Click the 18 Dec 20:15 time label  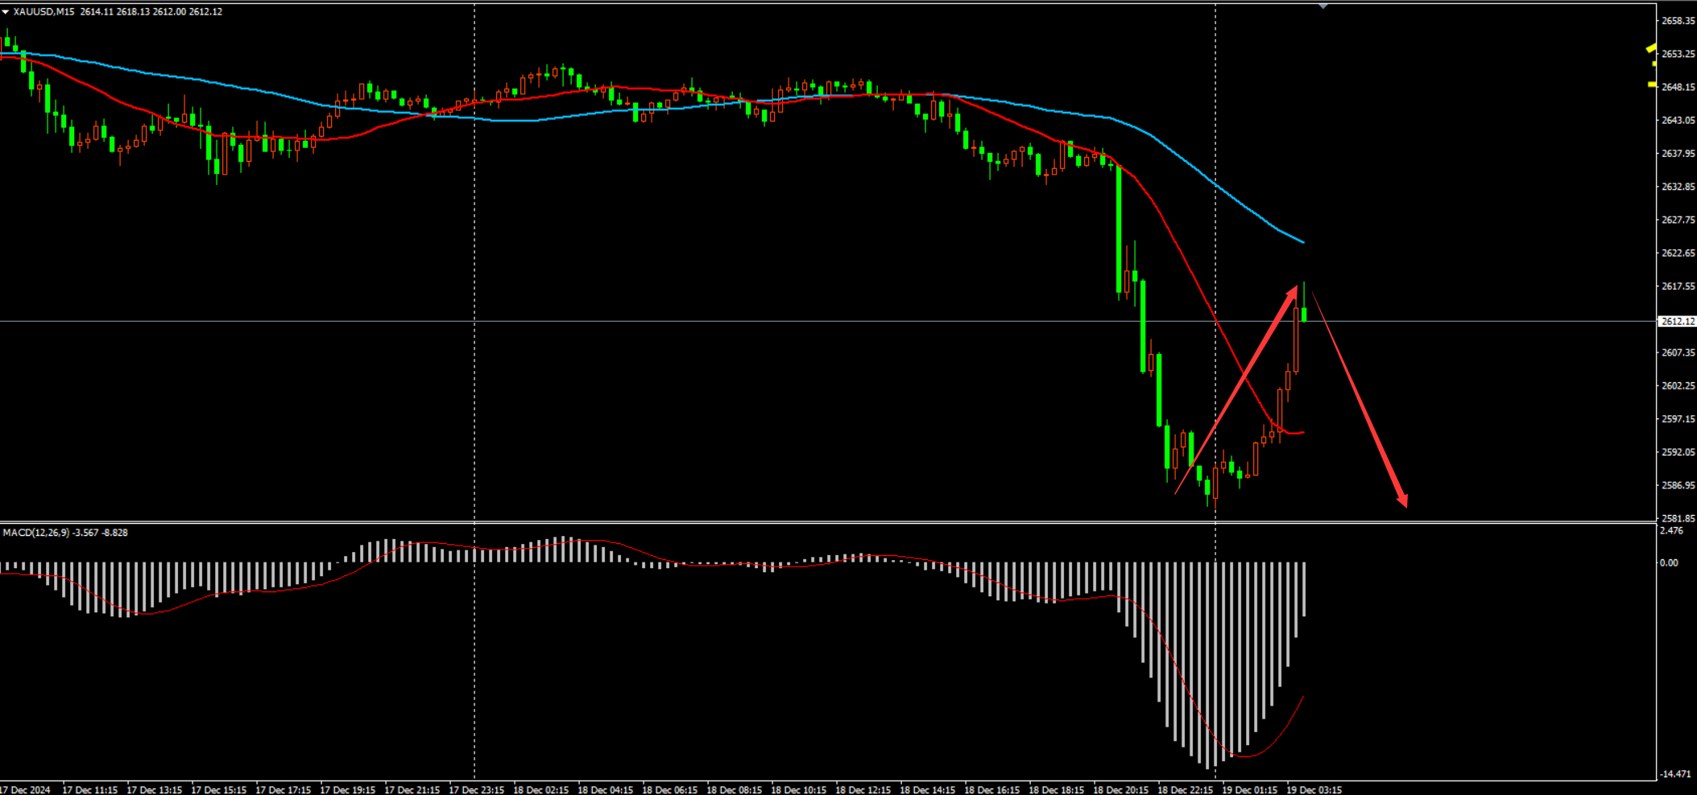click(1120, 790)
